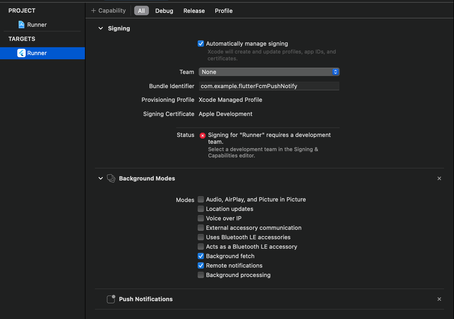Screen dimensions: 454x319
Task: Click the red signing error status icon
Action: (202, 135)
